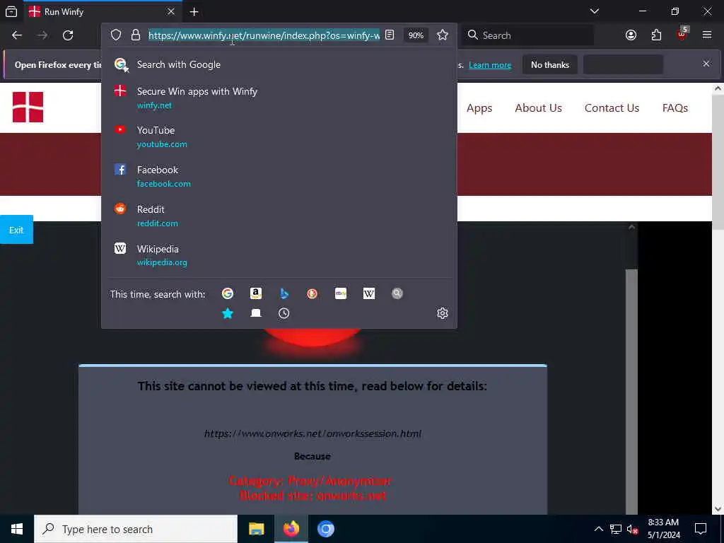Show hidden system tray icons chevron

tap(598, 529)
